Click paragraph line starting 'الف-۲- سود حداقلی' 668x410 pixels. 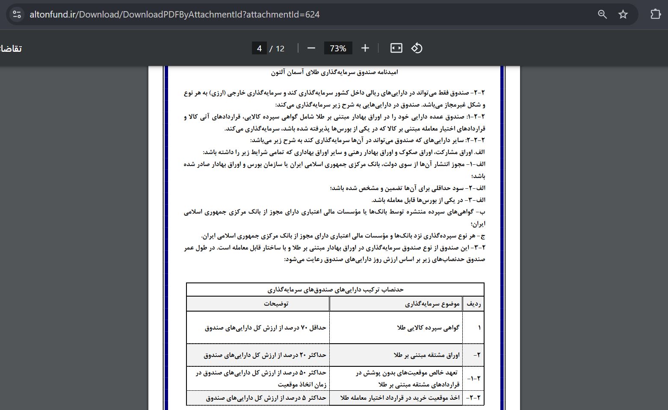(408, 188)
